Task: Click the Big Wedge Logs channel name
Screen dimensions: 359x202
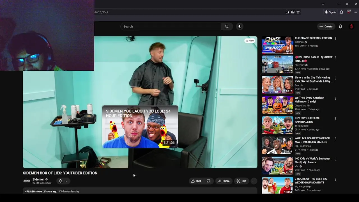Action: pyautogui.click(x=303, y=187)
